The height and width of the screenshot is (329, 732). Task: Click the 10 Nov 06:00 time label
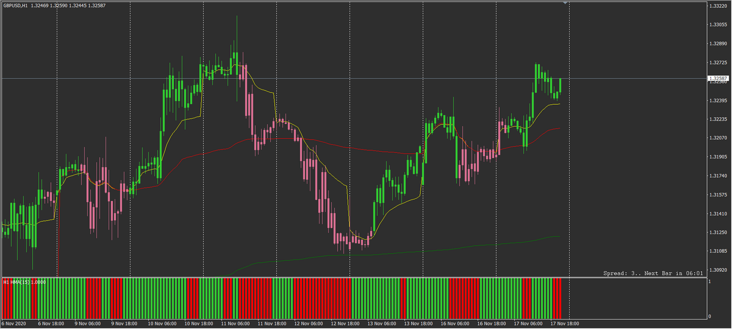162,324
